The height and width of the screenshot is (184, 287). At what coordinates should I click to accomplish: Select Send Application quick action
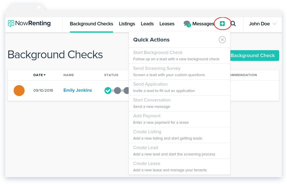point(179,87)
